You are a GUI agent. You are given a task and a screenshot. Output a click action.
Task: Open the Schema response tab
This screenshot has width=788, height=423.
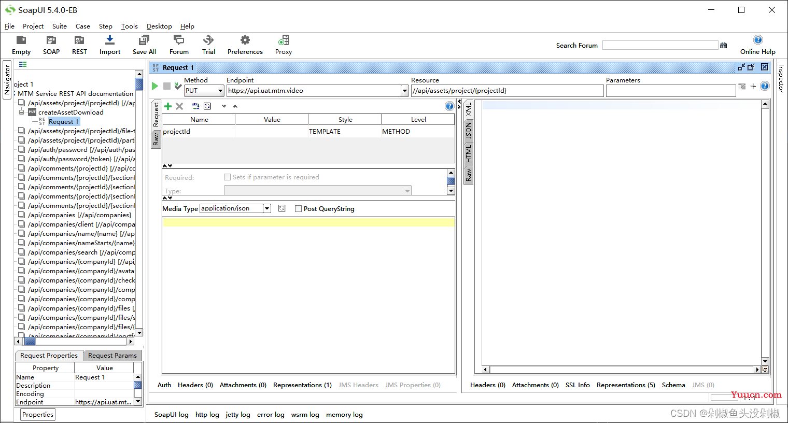click(673, 385)
